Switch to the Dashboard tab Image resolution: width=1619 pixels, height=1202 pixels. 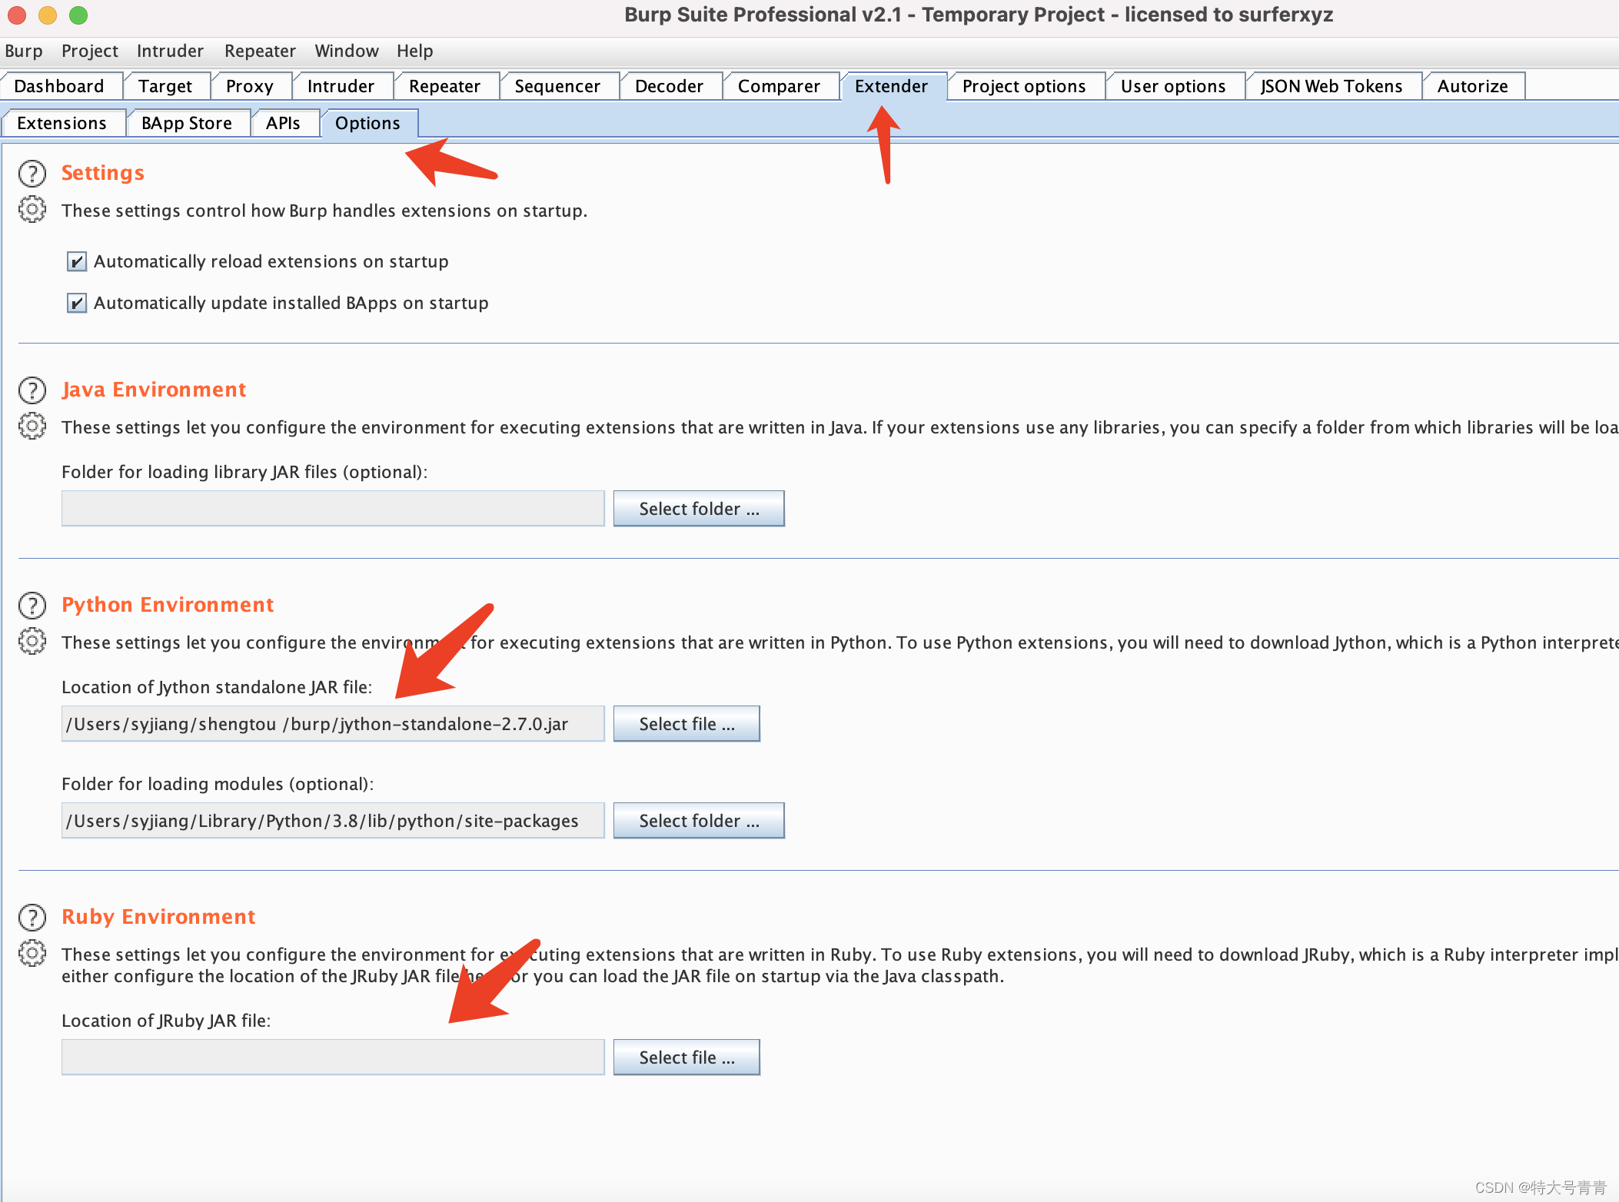point(60,86)
